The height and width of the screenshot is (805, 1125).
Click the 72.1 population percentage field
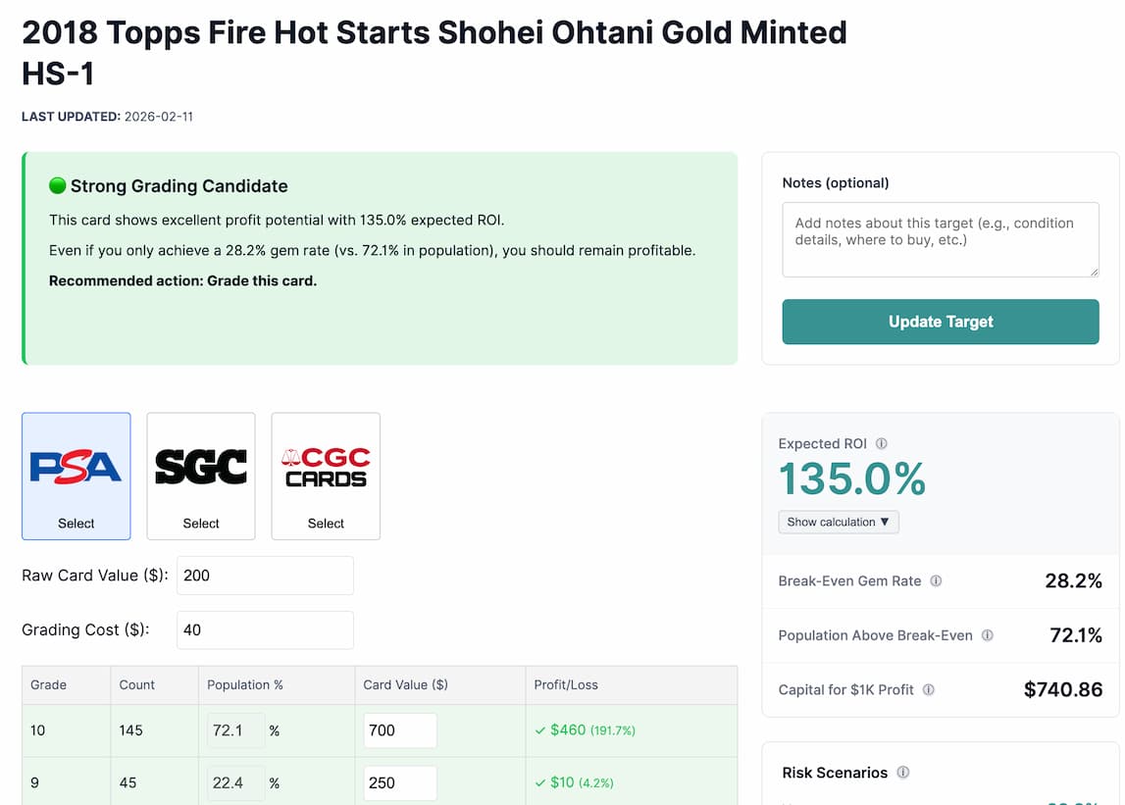233,730
